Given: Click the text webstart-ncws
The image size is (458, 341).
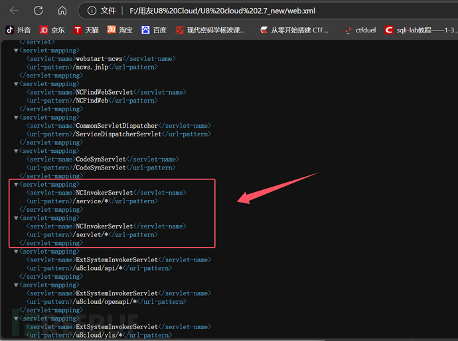Looking at the screenshot, I should pyautogui.click(x=99, y=58).
